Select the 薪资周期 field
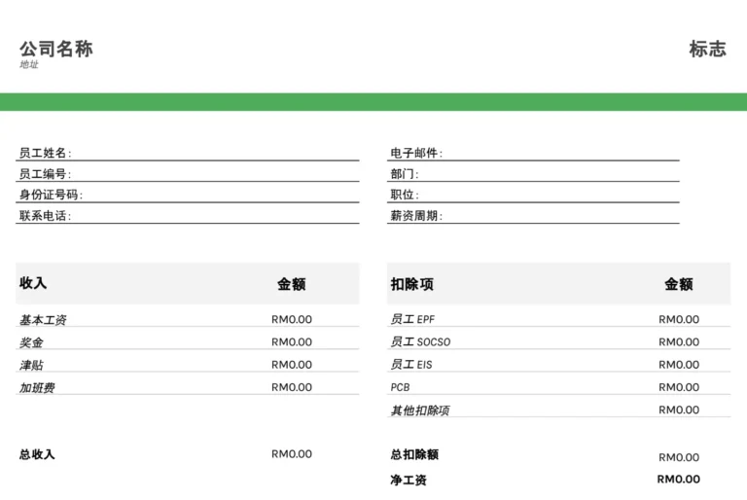 [x=559, y=216]
